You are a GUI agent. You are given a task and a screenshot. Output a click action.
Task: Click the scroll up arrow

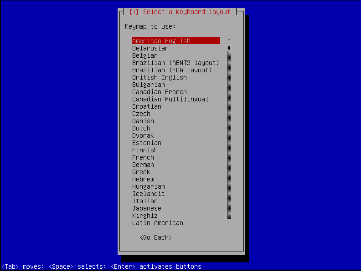229,41
